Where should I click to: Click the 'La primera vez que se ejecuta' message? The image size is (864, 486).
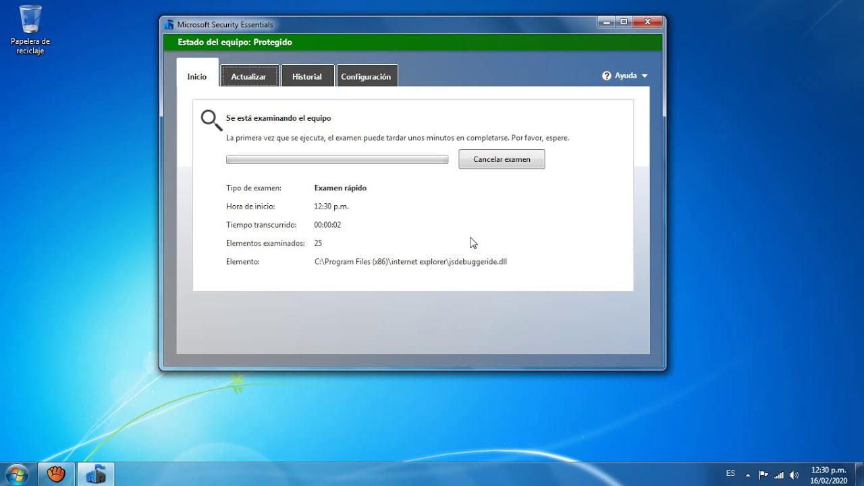point(398,138)
